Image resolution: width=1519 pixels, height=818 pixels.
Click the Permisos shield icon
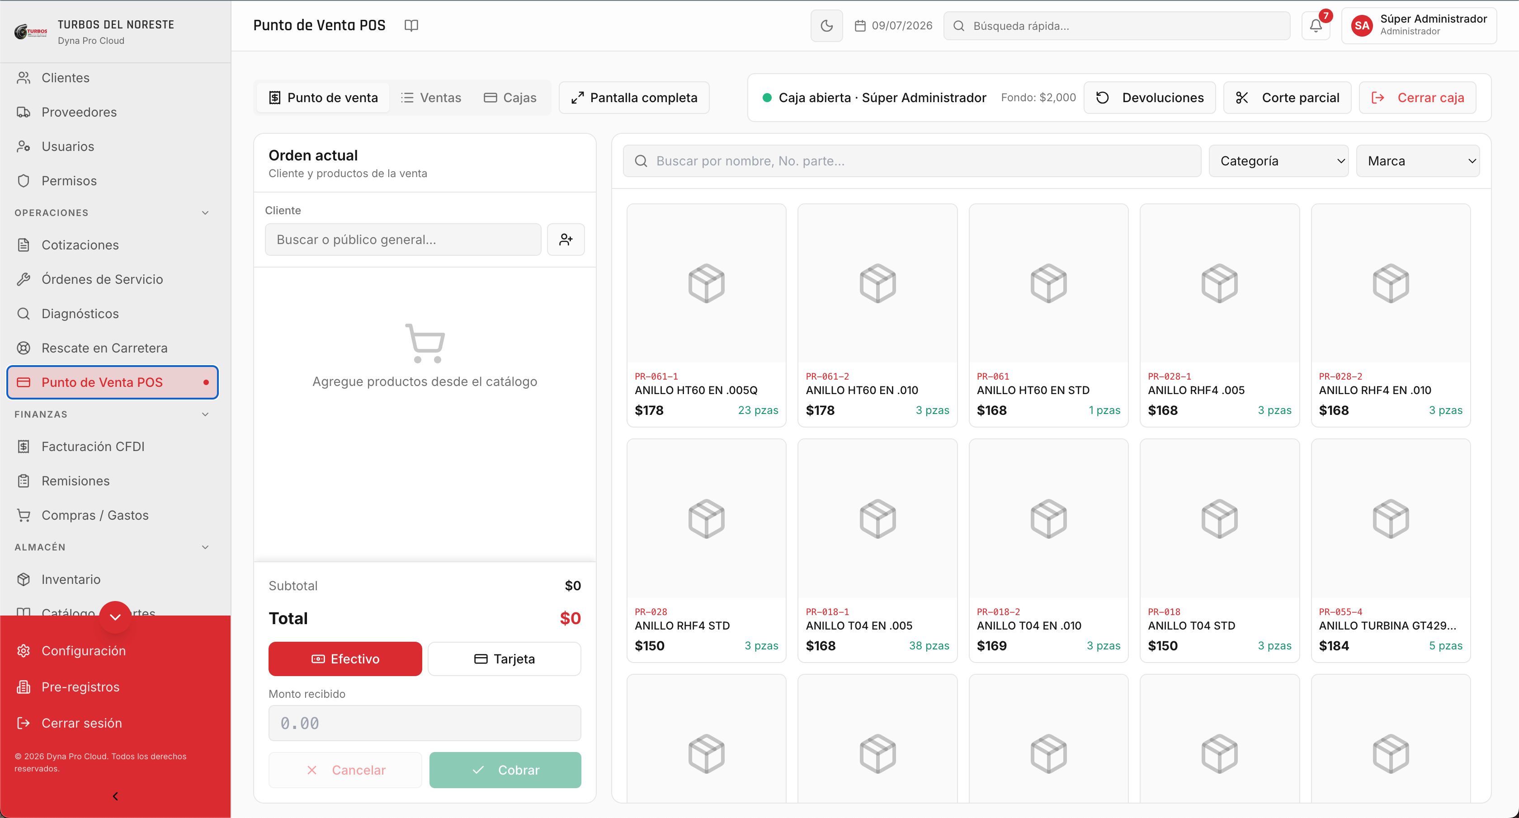[24, 181]
